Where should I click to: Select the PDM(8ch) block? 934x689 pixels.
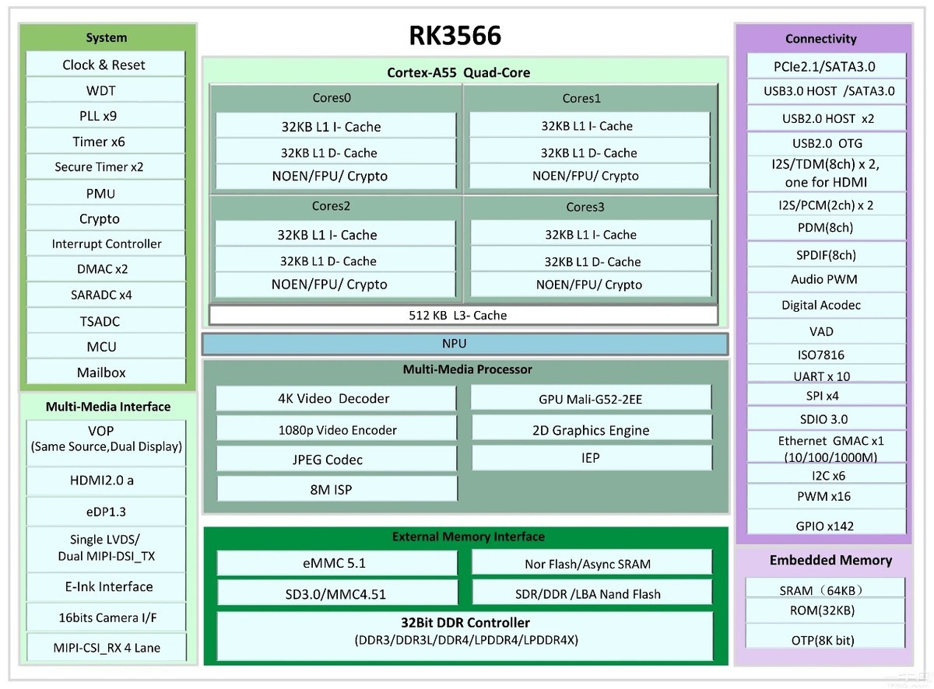point(827,228)
